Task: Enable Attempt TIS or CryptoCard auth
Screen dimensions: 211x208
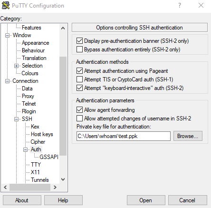Action: pyautogui.click(x=79, y=79)
